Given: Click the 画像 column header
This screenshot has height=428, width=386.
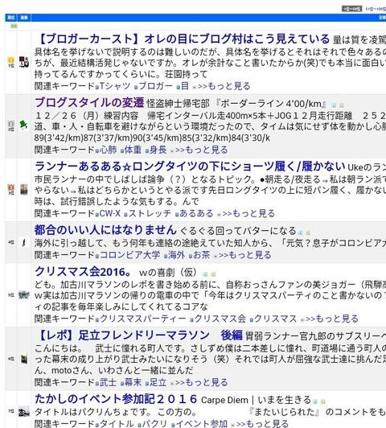Looking at the screenshot, I should 24,18.
